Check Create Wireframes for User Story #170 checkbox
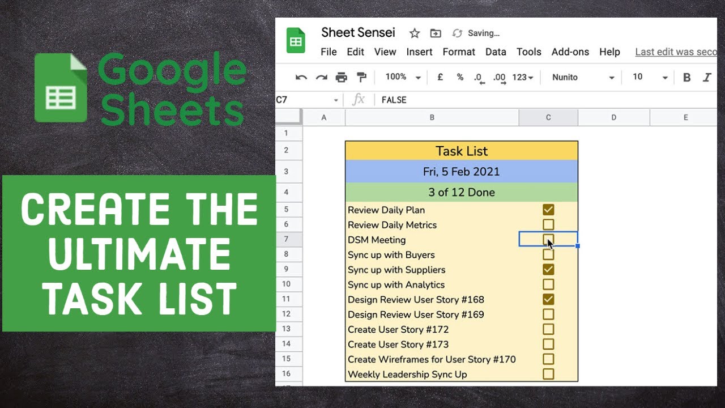The width and height of the screenshot is (725, 408). pos(548,359)
